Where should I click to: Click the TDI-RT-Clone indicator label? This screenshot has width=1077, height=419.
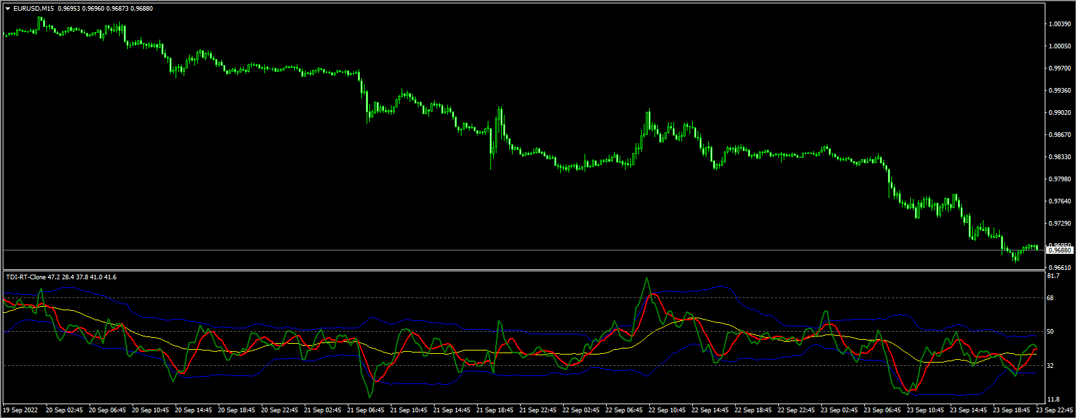[26, 277]
